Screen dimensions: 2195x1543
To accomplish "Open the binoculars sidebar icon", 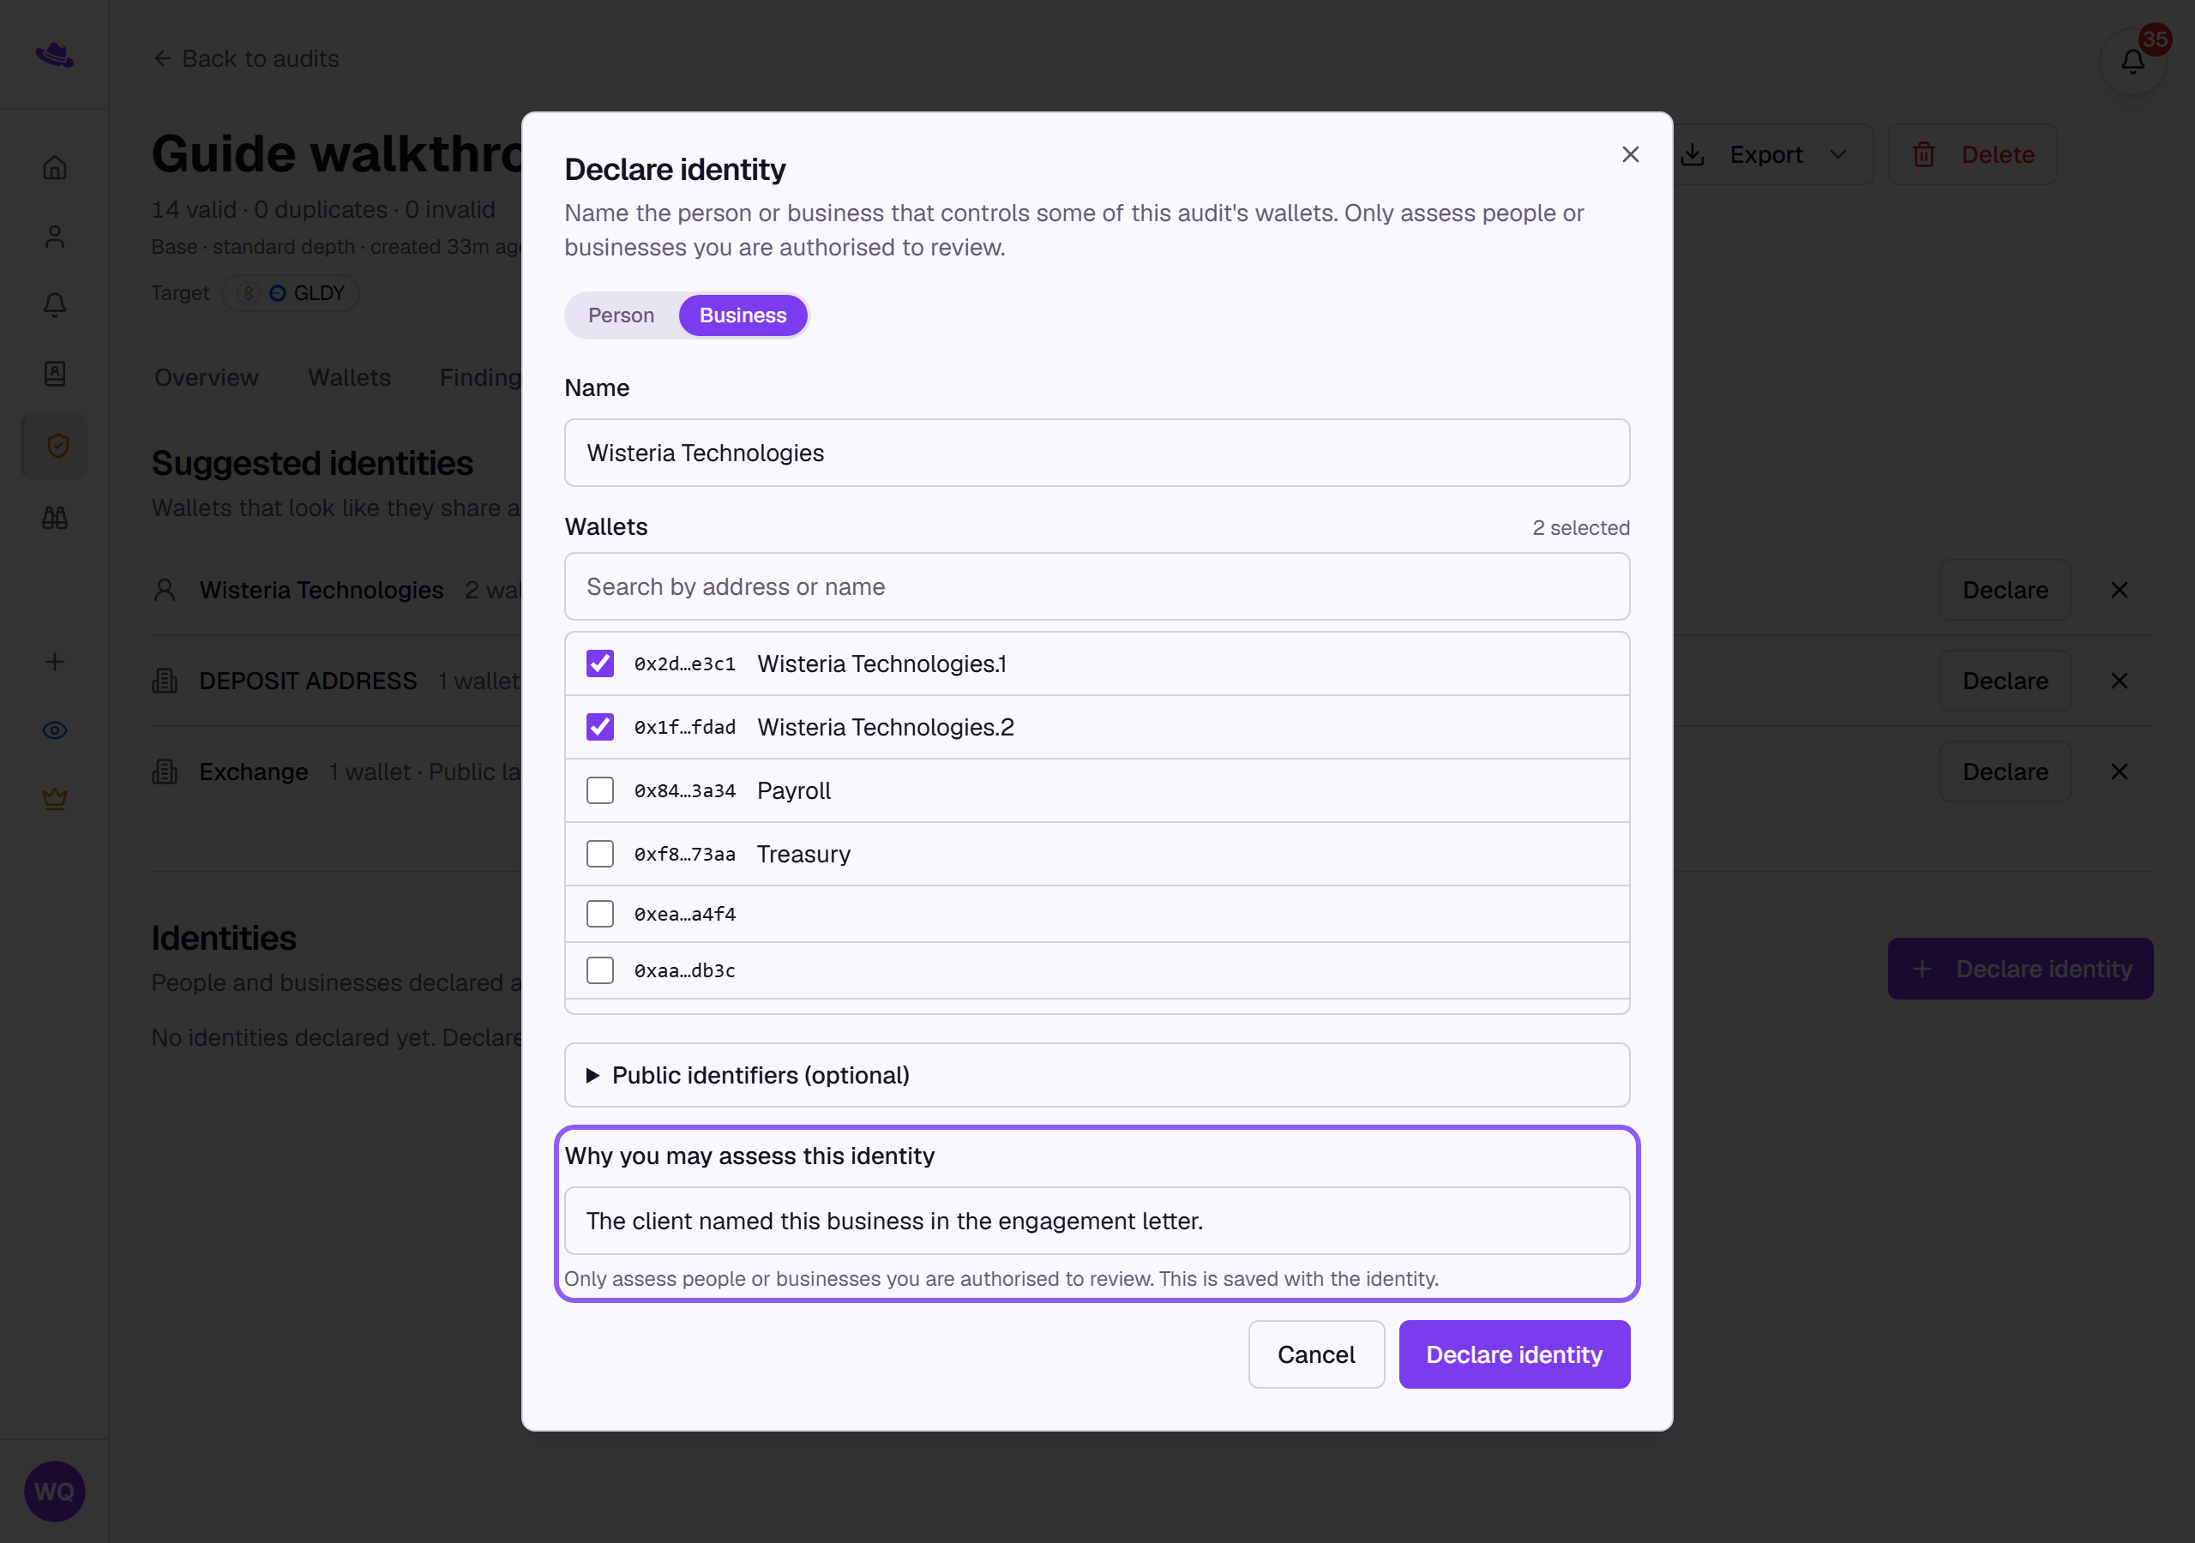I will coord(55,517).
